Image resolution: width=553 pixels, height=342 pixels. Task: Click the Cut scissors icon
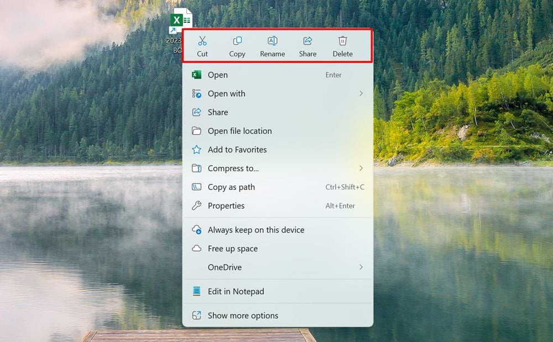coord(202,41)
